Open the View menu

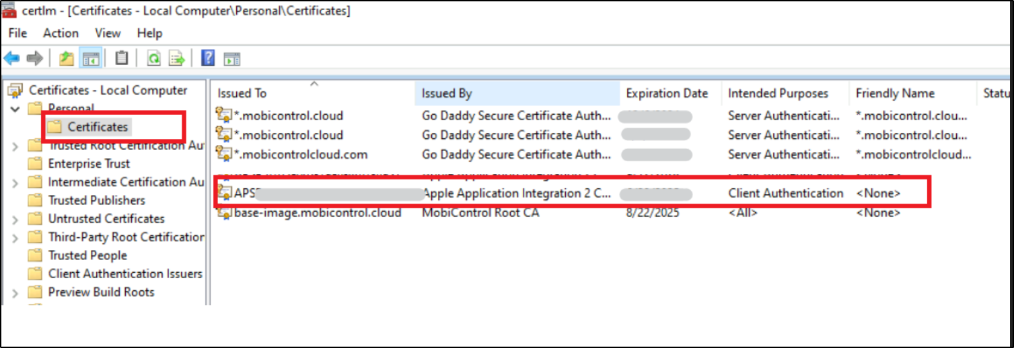pyautogui.click(x=108, y=33)
